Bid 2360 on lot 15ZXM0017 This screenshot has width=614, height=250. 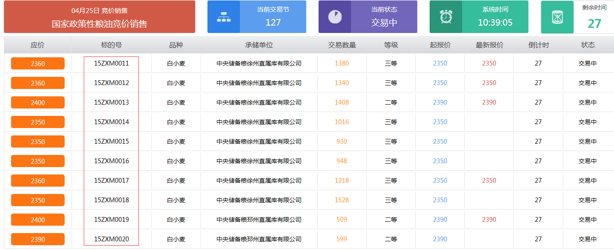coord(38,181)
